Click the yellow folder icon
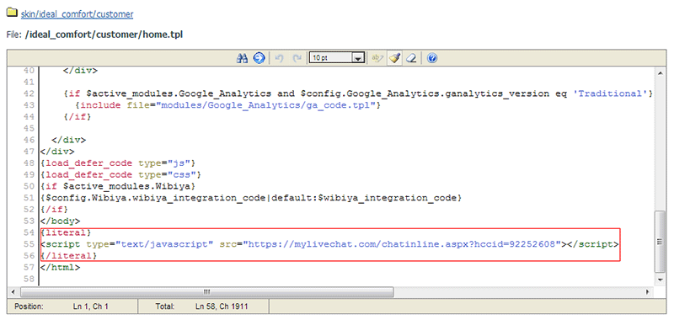Viewport: 674px width, 320px height. click(x=12, y=13)
